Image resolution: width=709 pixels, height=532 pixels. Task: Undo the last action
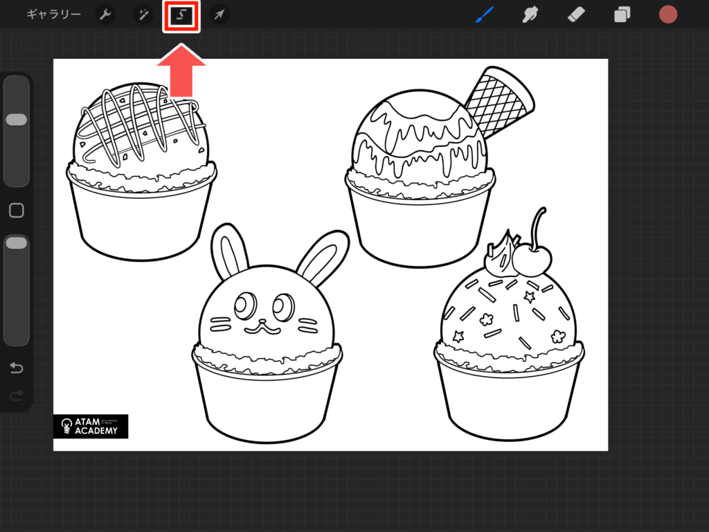tap(17, 368)
